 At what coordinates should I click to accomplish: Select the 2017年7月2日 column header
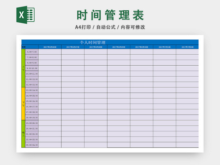[187, 47]
